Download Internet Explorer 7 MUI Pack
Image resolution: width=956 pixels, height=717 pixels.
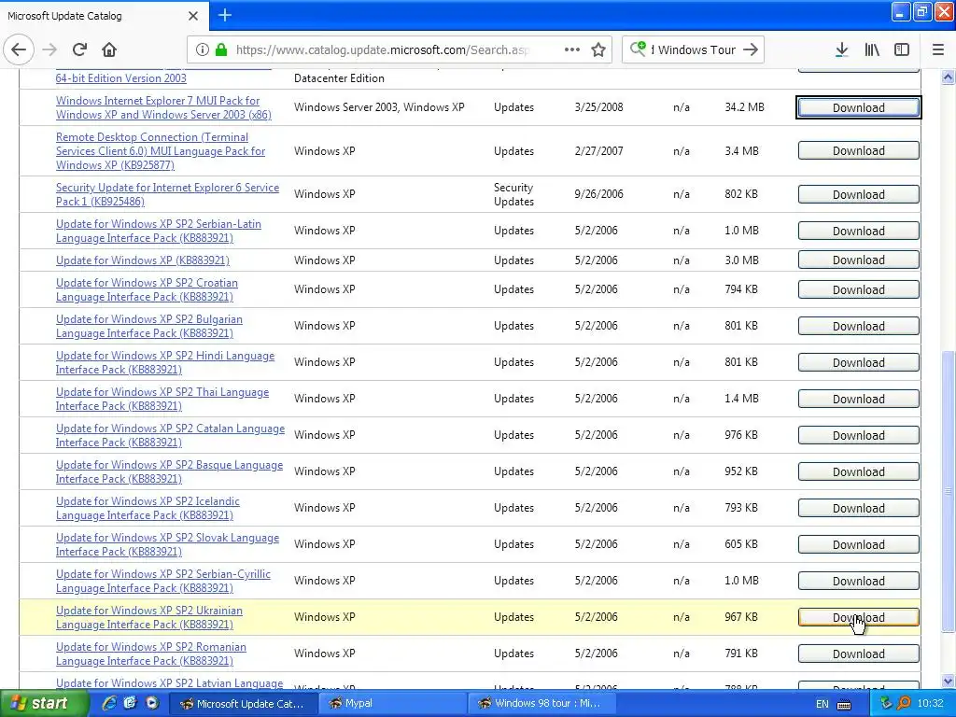point(858,108)
